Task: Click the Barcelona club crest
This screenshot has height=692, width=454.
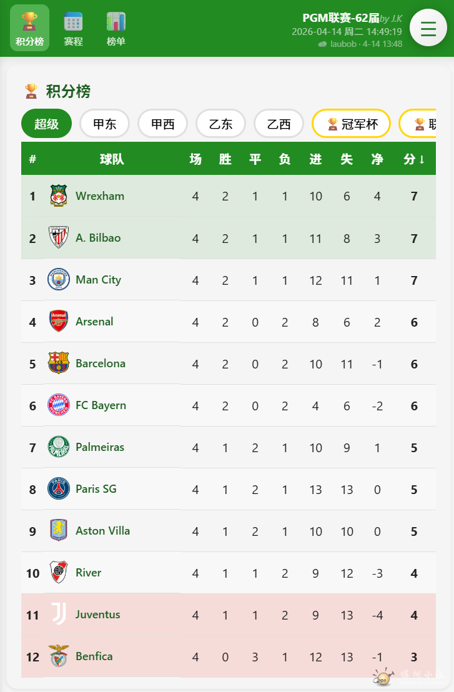Action: pyautogui.click(x=59, y=363)
